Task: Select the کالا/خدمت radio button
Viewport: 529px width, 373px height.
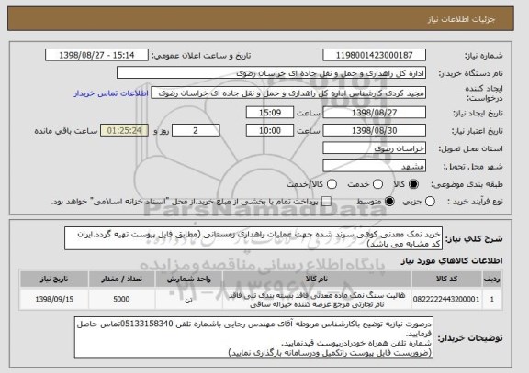Action: click(332, 184)
